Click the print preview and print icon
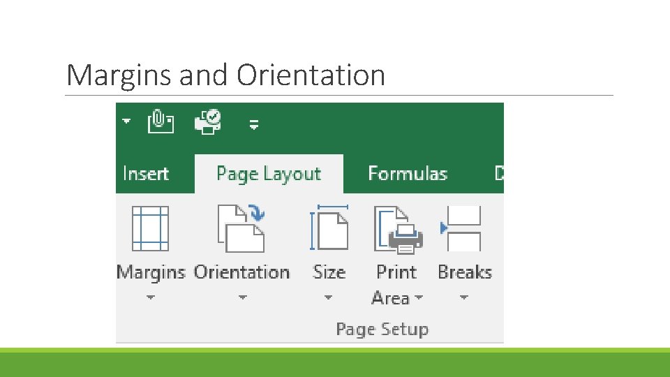 point(208,121)
